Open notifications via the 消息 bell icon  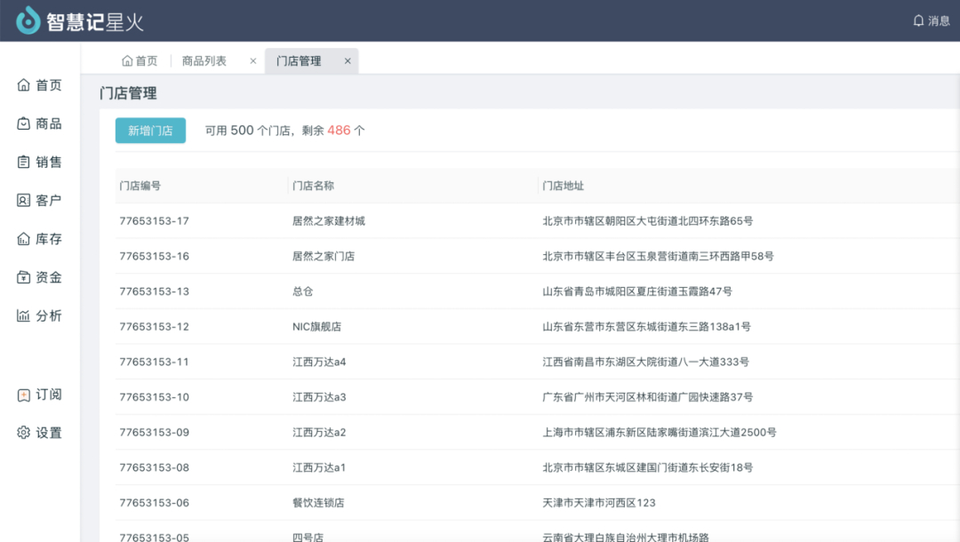point(919,20)
